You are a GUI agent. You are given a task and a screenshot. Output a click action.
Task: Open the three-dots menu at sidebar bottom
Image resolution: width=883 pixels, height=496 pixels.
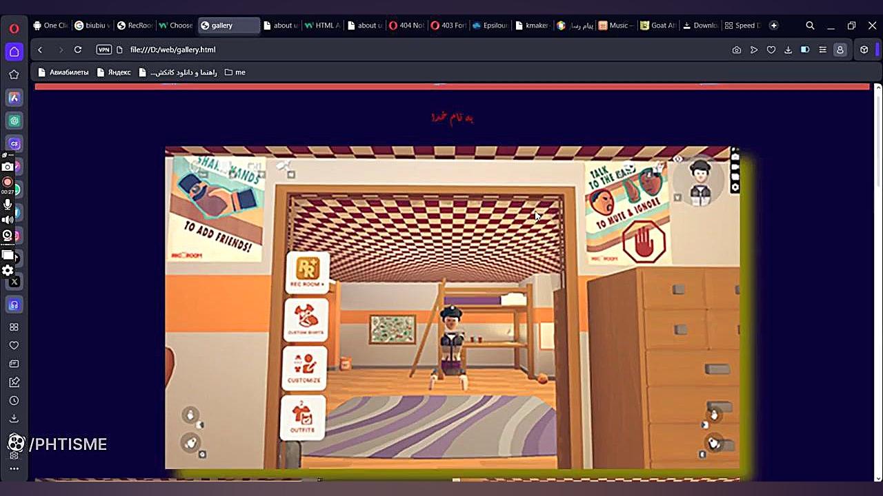pos(14,468)
